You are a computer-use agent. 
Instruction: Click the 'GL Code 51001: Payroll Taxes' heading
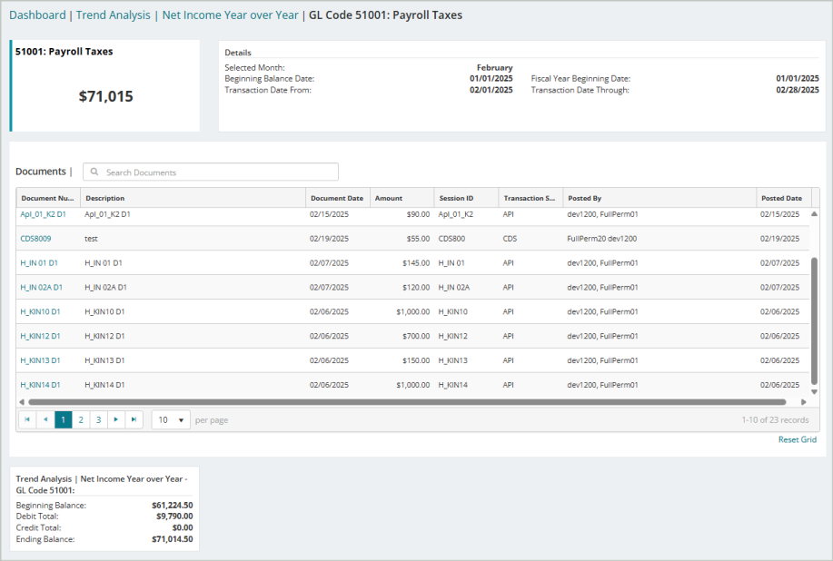click(x=386, y=15)
